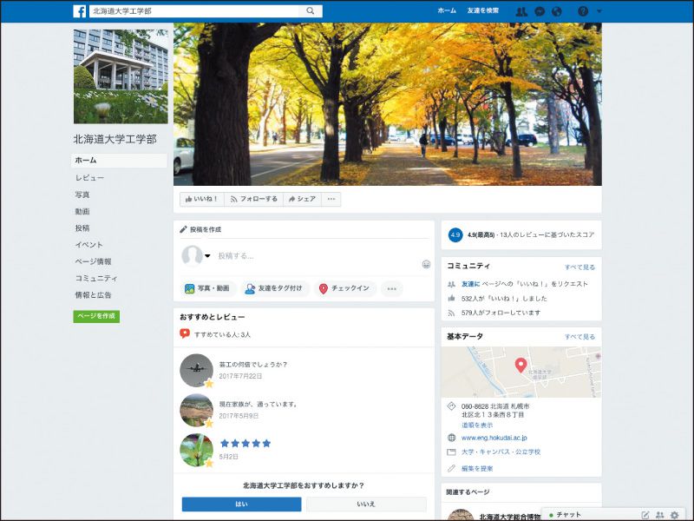Viewport: 694px width, 521px height.
Task: Click the review date 5月2日
Action: coord(228,457)
